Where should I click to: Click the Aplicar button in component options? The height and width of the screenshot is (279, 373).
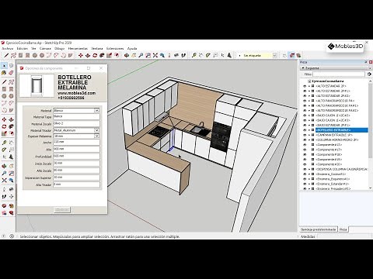pyautogui.click(x=62, y=209)
